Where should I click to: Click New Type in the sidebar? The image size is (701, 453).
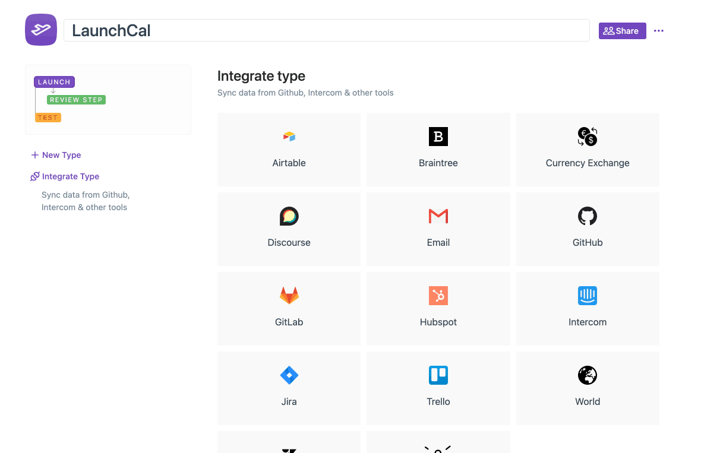coord(55,155)
